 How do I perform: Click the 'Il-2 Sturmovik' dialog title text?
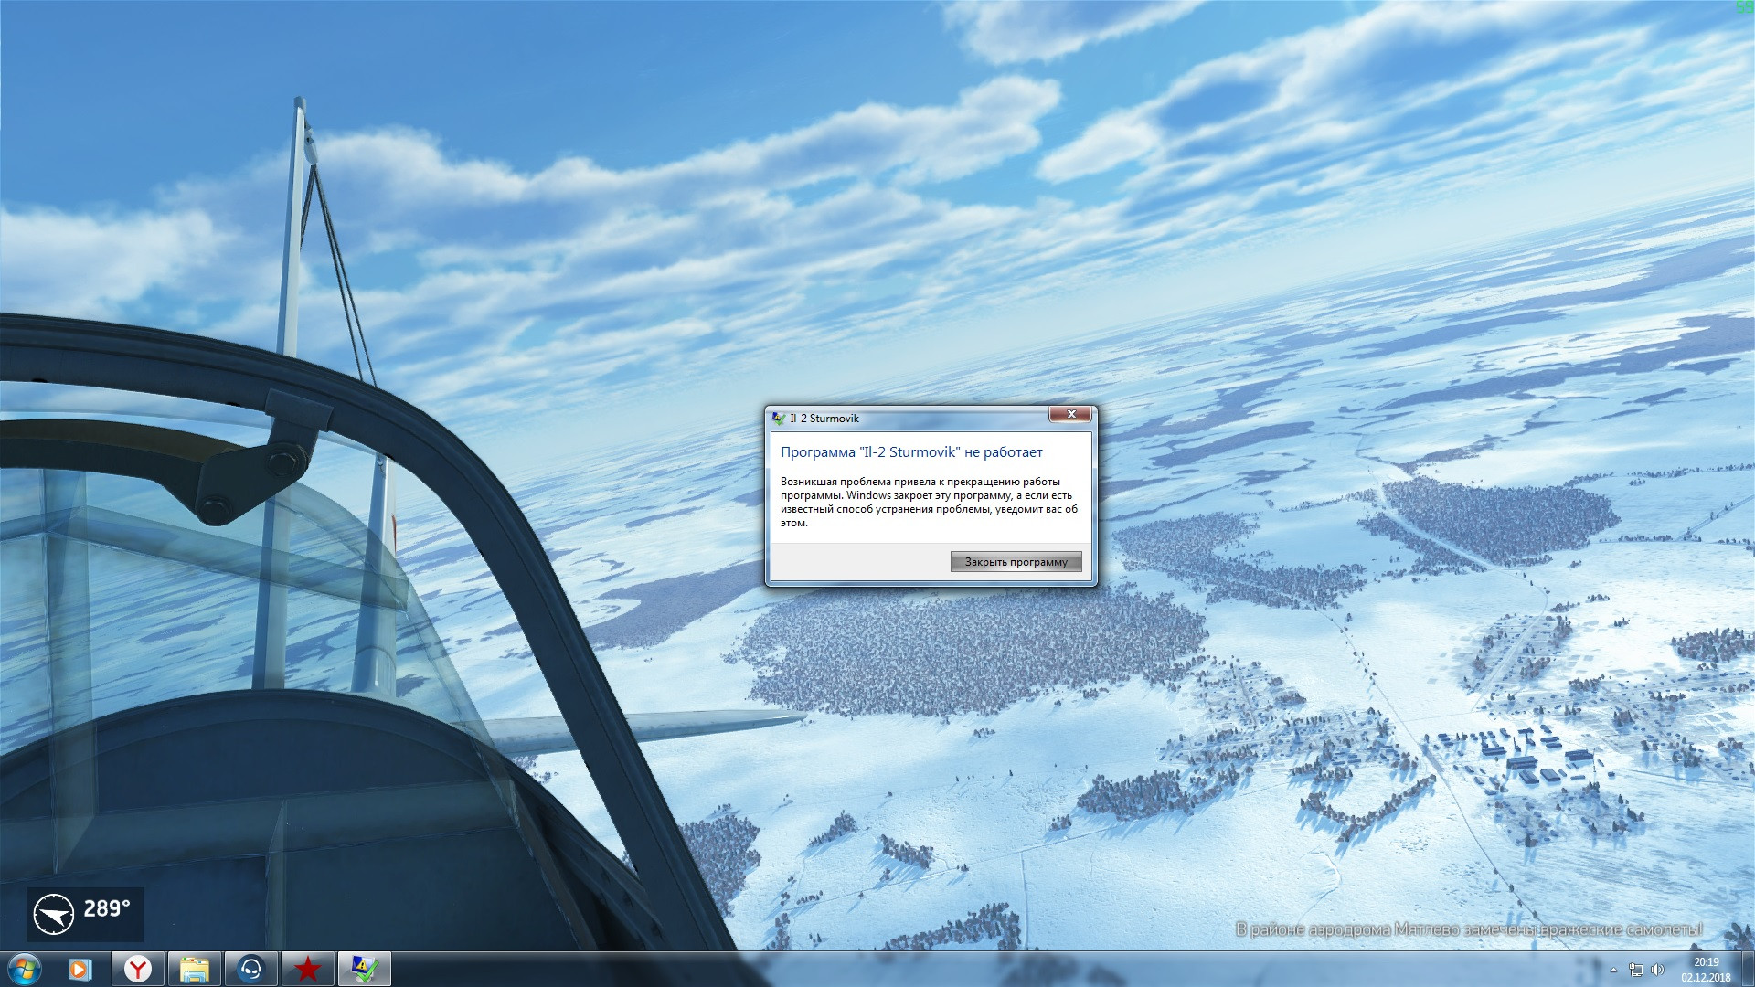click(x=824, y=419)
